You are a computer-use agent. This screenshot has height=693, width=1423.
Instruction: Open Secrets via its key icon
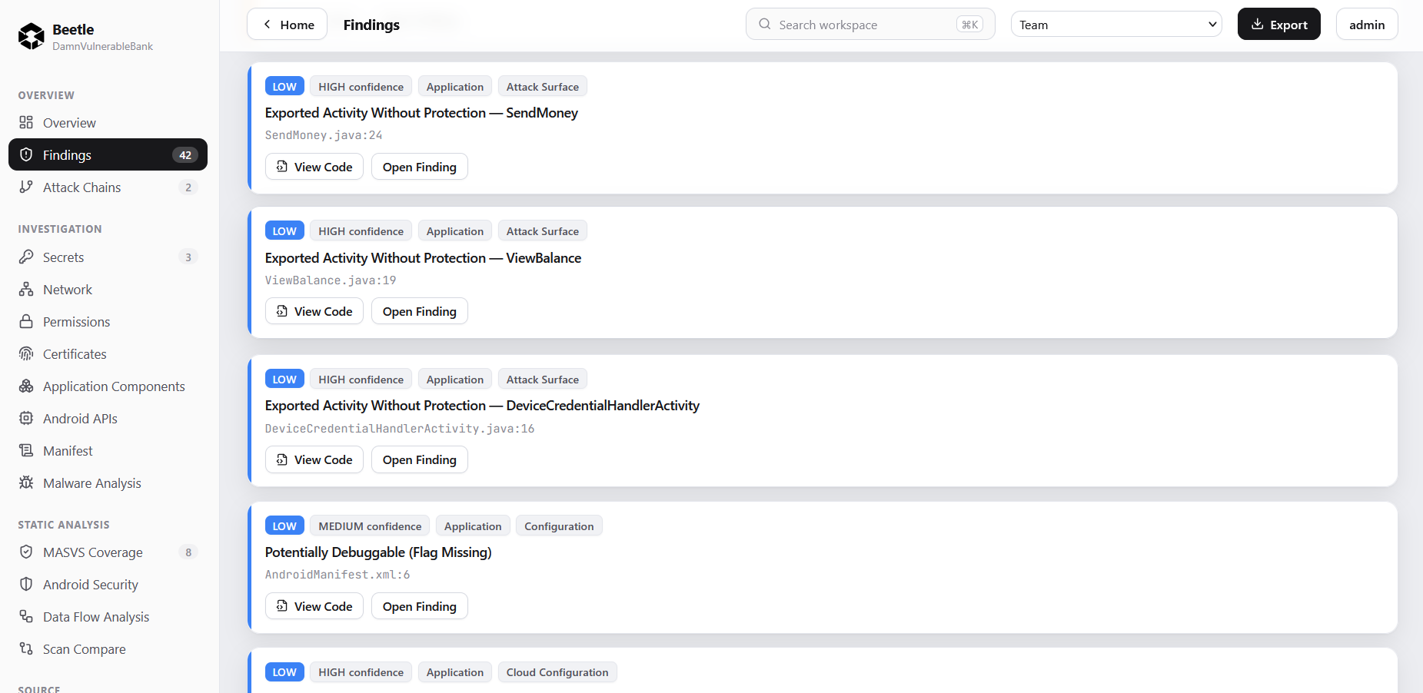pyautogui.click(x=26, y=257)
